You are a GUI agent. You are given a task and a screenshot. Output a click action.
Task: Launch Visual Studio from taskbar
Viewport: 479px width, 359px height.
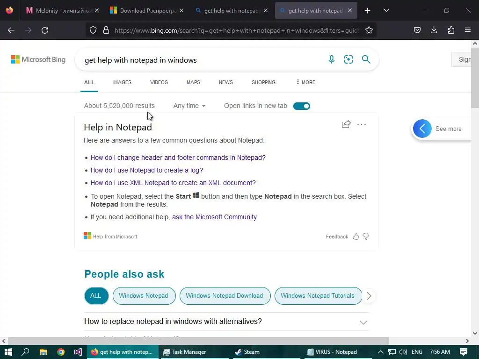coord(78,352)
